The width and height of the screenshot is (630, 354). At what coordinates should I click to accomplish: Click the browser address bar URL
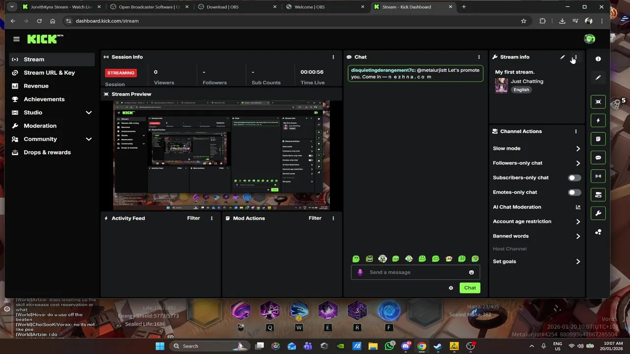click(x=107, y=21)
